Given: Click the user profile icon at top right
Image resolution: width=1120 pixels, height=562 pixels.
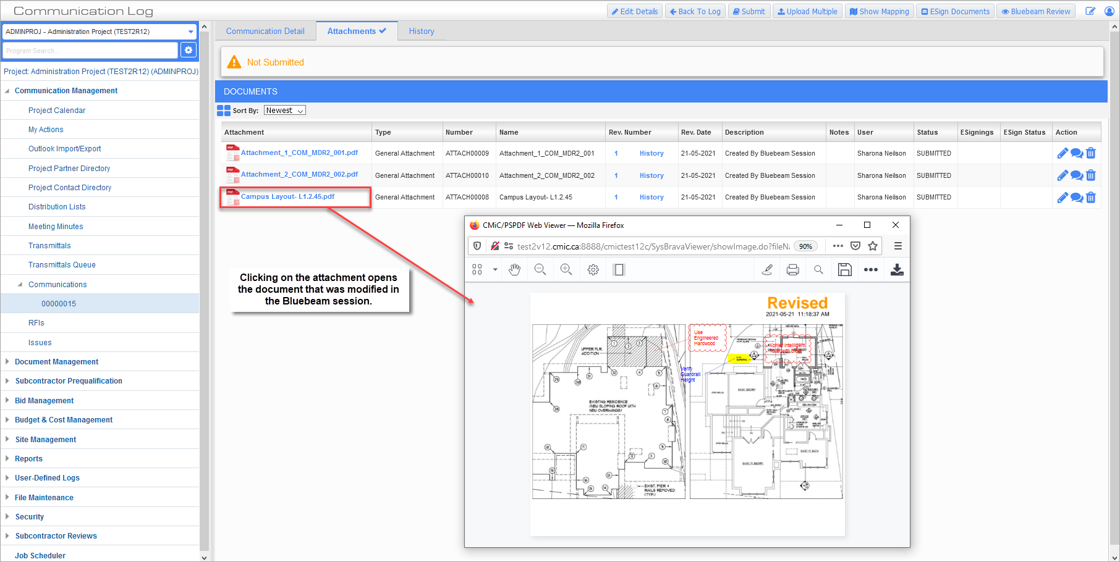Looking at the screenshot, I should (1108, 11).
